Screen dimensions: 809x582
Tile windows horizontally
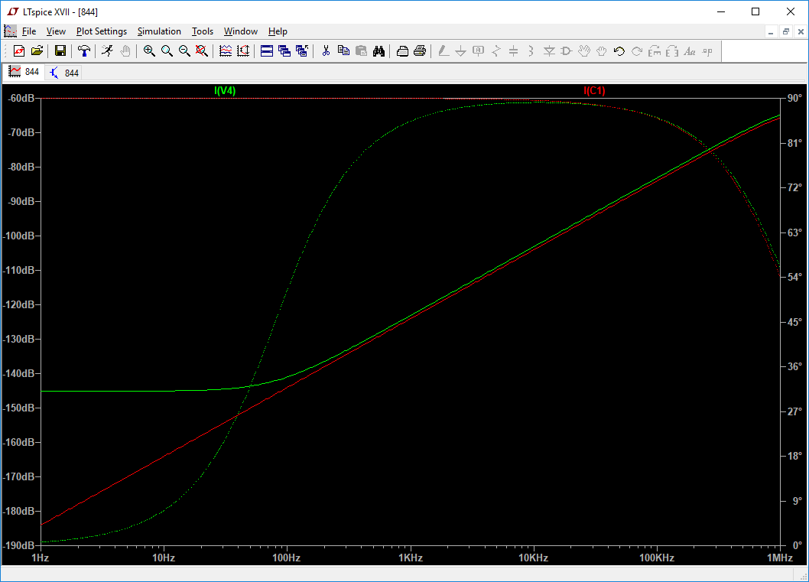click(267, 51)
